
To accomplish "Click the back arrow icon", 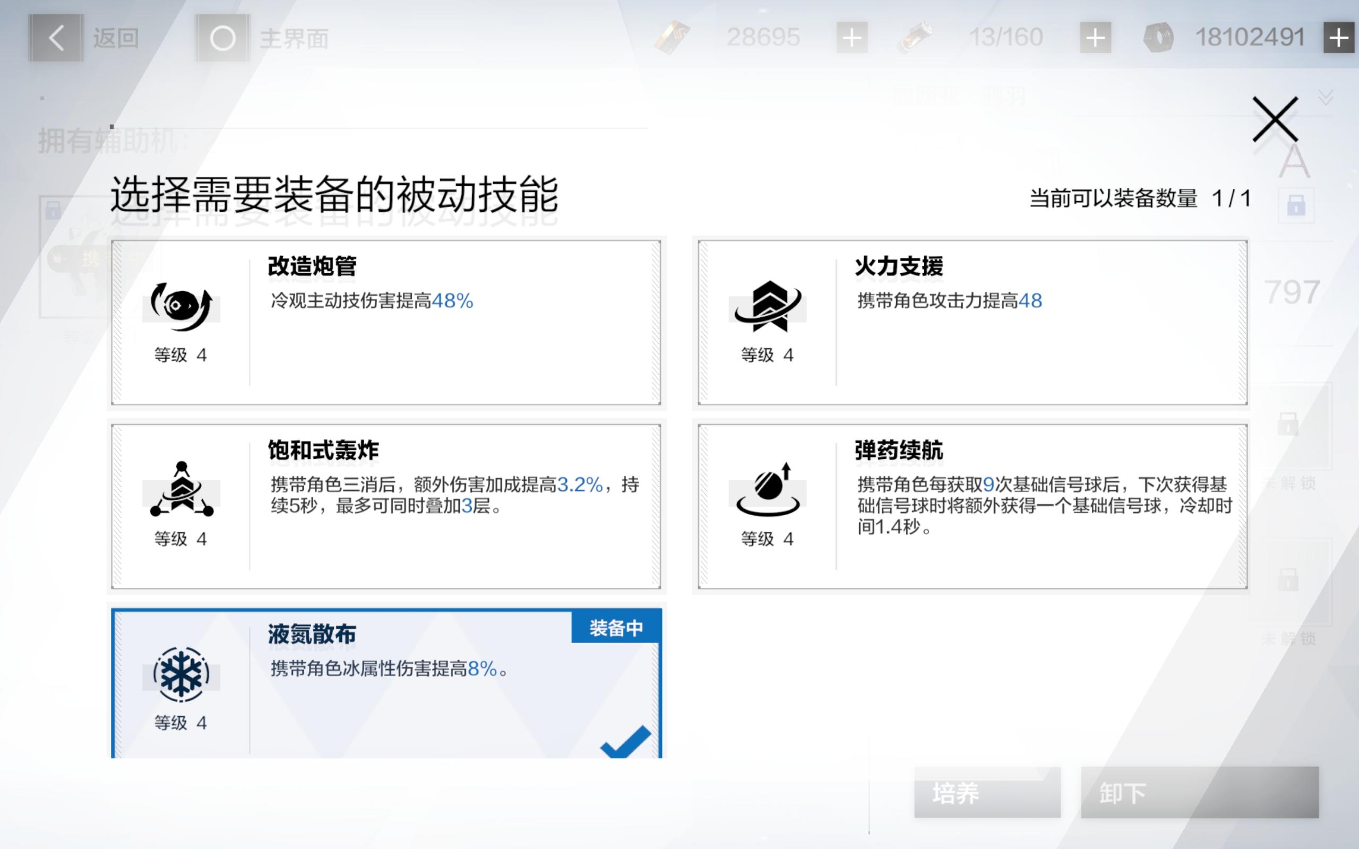I will click(x=56, y=38).
